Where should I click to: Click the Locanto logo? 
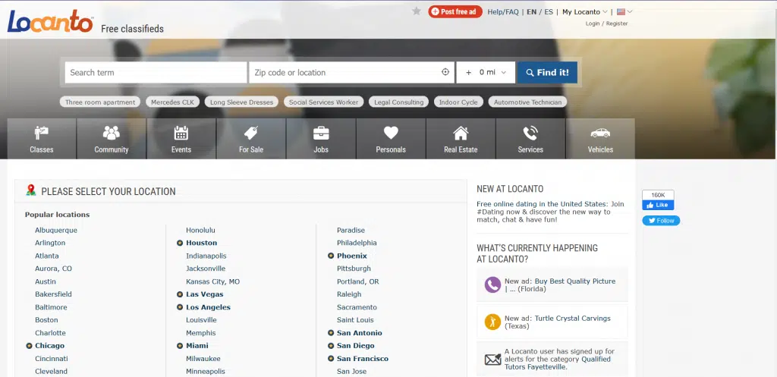pos(50,21)
